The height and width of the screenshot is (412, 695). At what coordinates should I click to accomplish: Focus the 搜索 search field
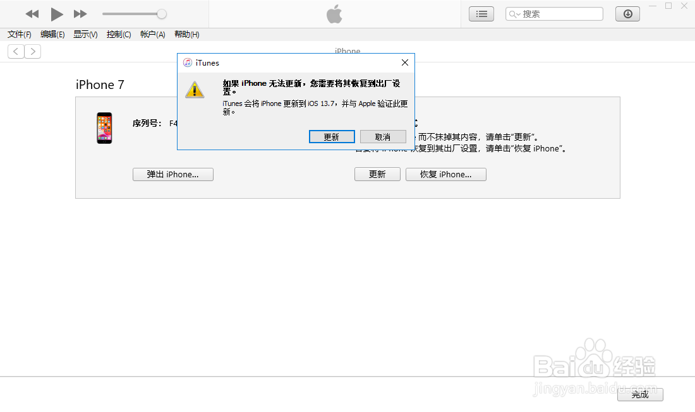[554, 14]
